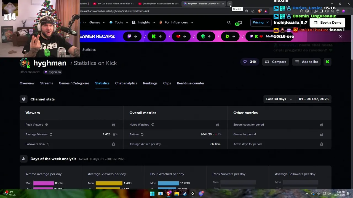
Task: Click the Brave Rewards triangle icon
Action: (266, 11)
